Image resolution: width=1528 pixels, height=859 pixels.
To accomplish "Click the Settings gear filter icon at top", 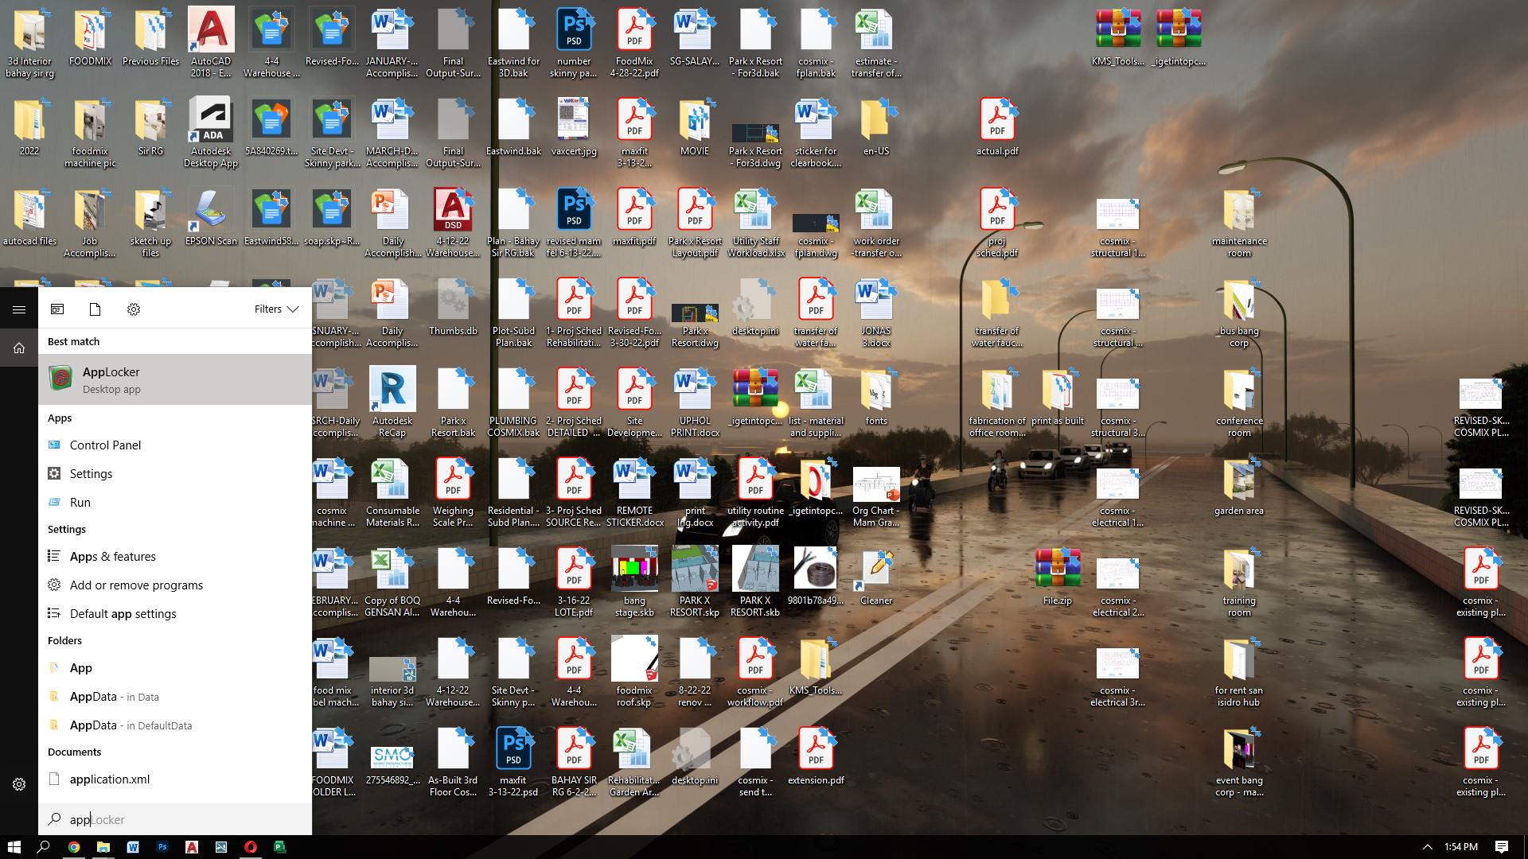I will 134,309.
